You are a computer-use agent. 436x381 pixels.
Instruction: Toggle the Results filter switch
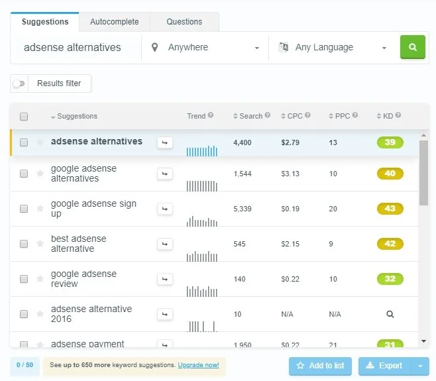(19, 83)
